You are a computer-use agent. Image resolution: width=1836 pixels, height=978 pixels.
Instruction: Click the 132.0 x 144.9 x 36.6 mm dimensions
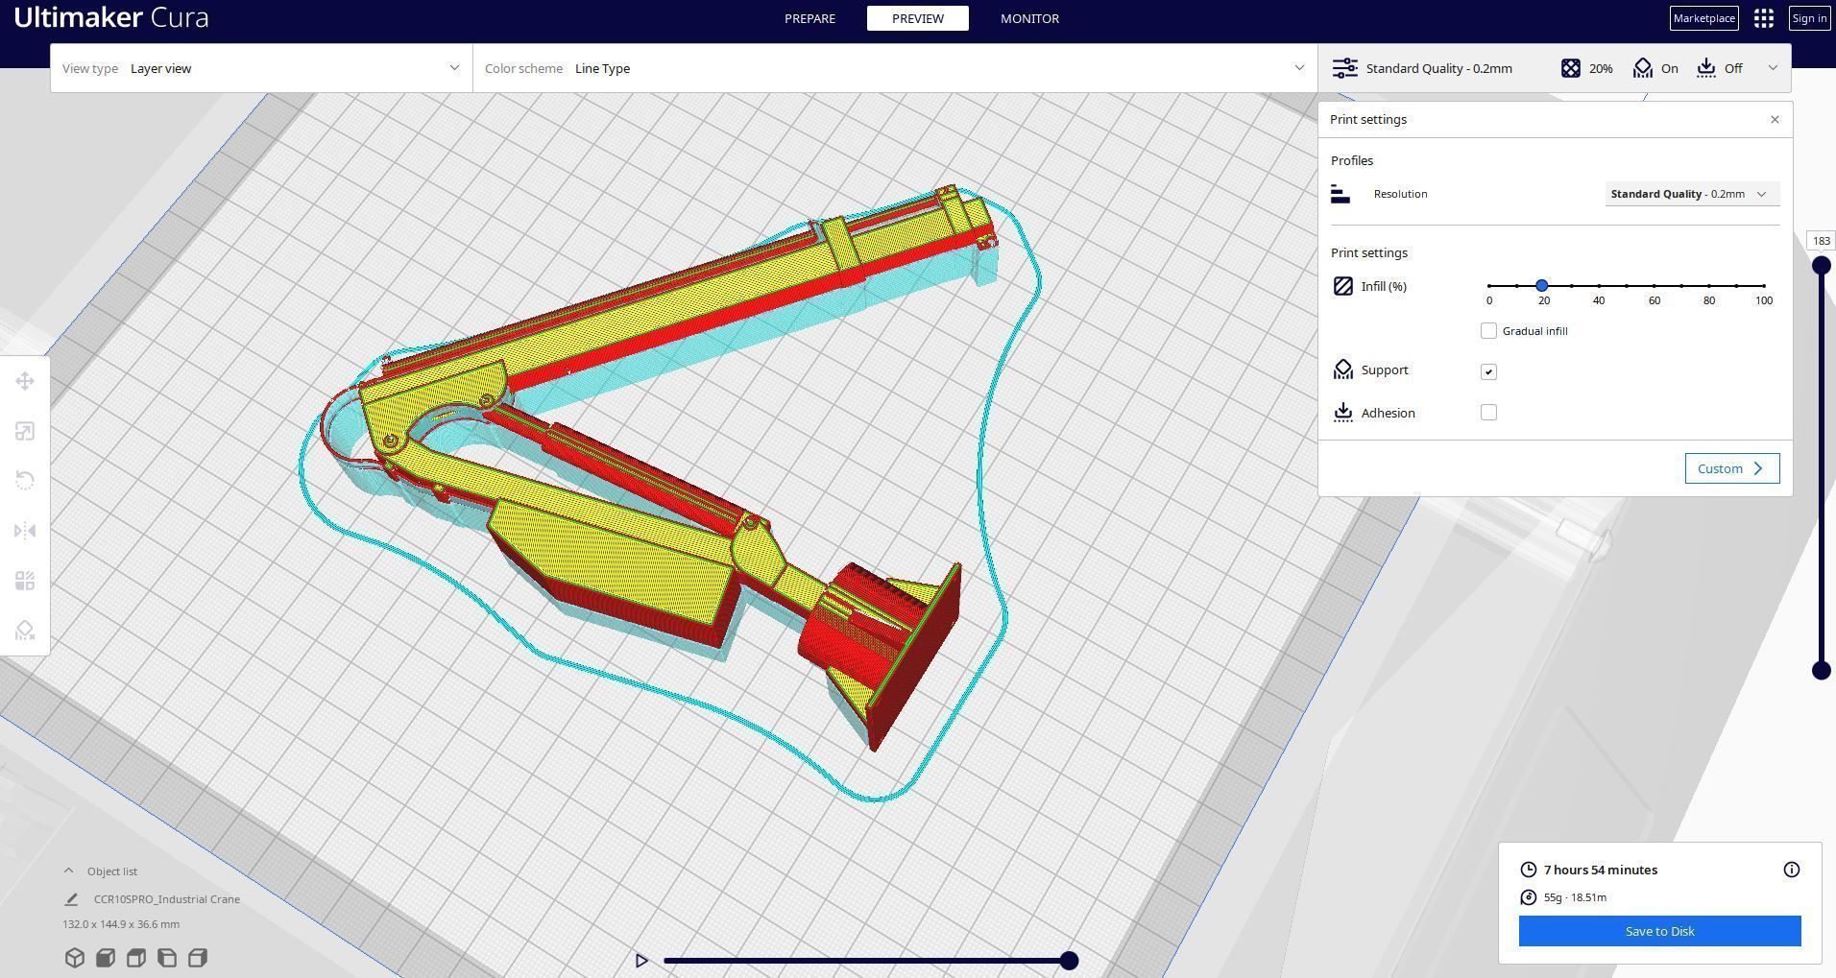(x=121, y=924)
